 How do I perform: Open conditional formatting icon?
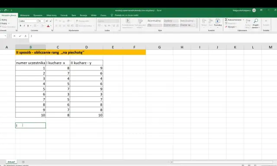(128, 23)
